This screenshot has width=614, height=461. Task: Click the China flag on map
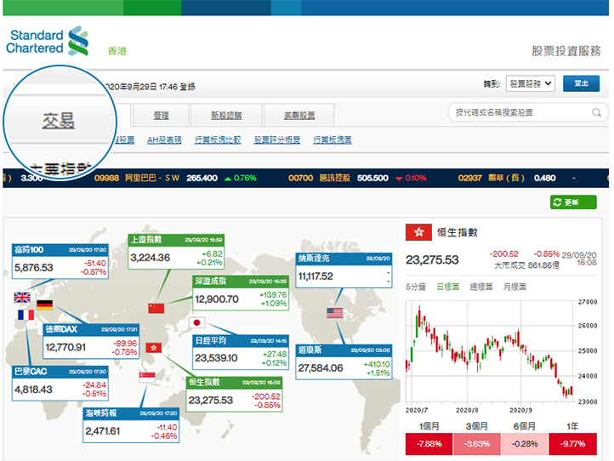point(156,307)
